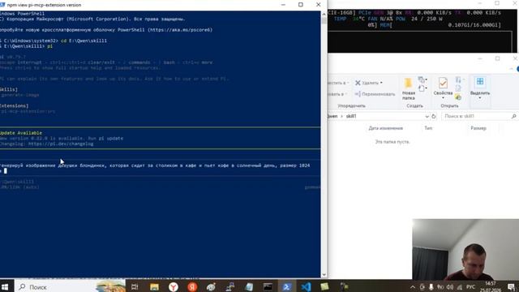Open Task View on the taskbar

135,286
